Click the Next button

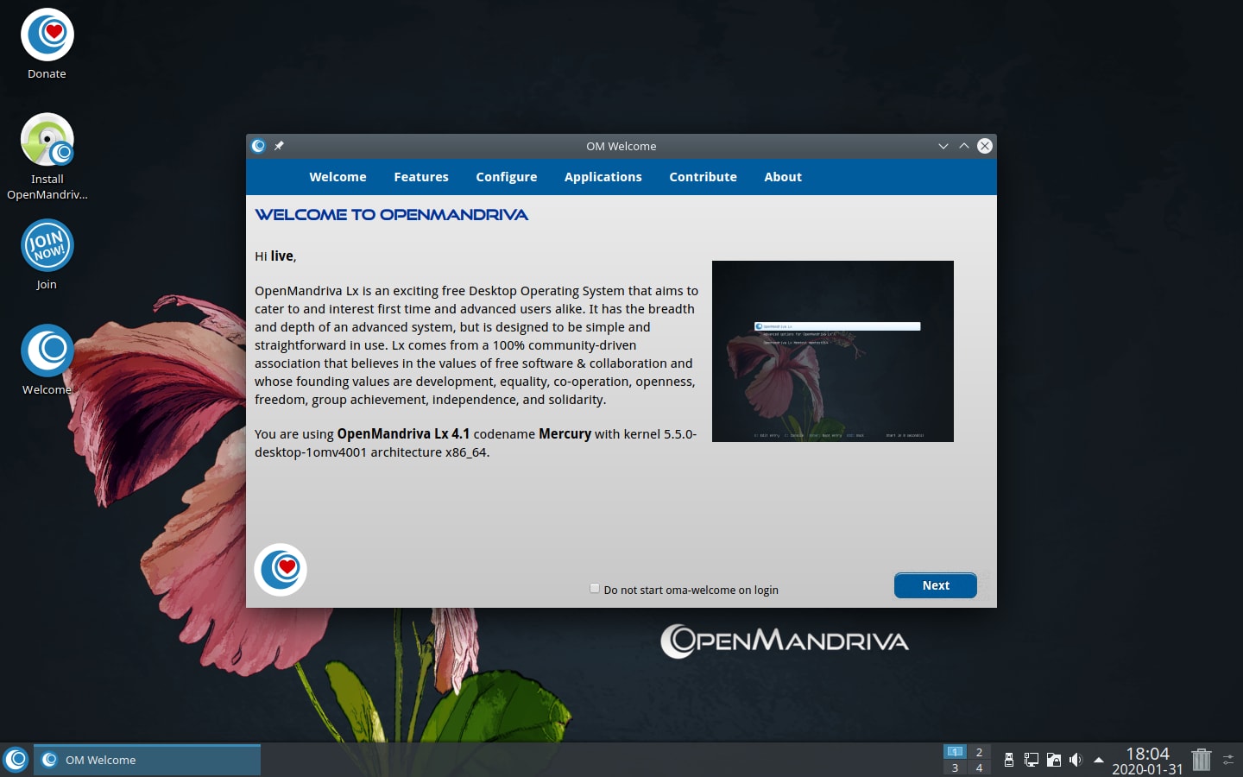[x=935, y=585]
